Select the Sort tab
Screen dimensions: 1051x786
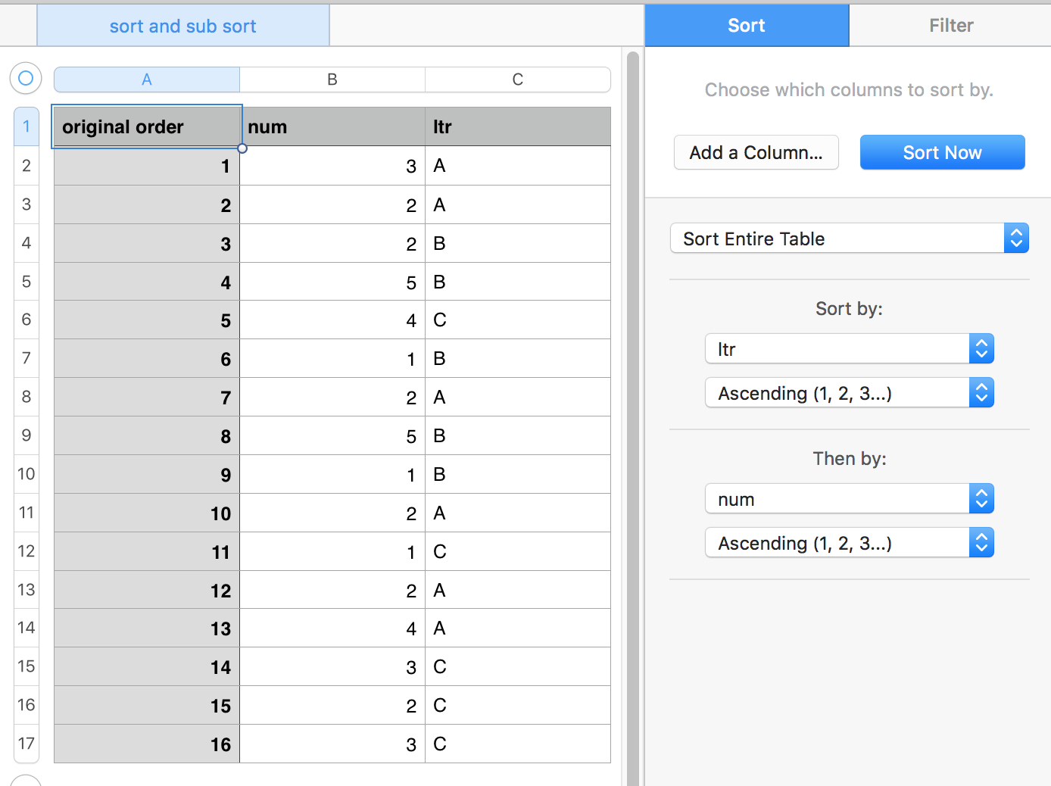point(746,25)
